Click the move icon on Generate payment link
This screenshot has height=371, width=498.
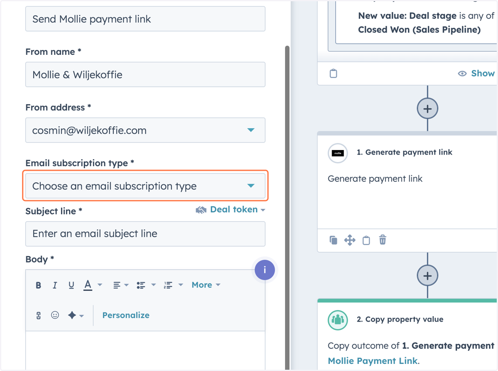(350, 240)
